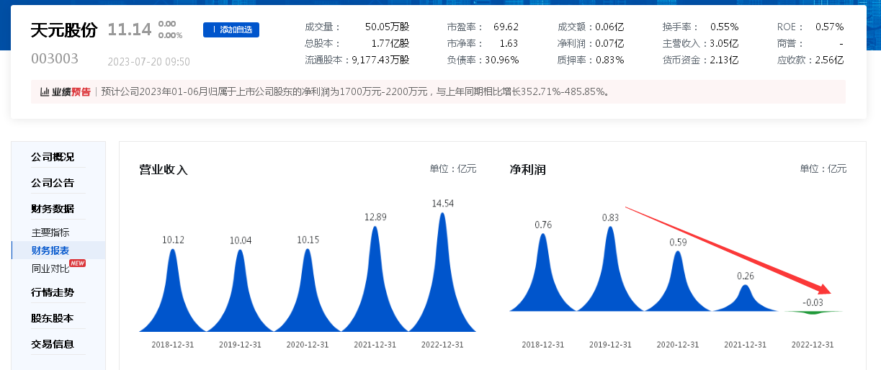
Task: Click the ROE value 0.57%
Action: tap(829, 27)
